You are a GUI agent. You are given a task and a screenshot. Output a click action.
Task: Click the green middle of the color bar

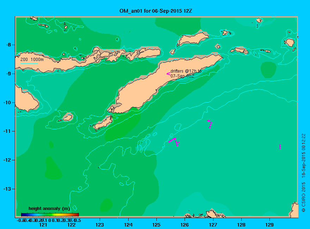tap(50, 215)
